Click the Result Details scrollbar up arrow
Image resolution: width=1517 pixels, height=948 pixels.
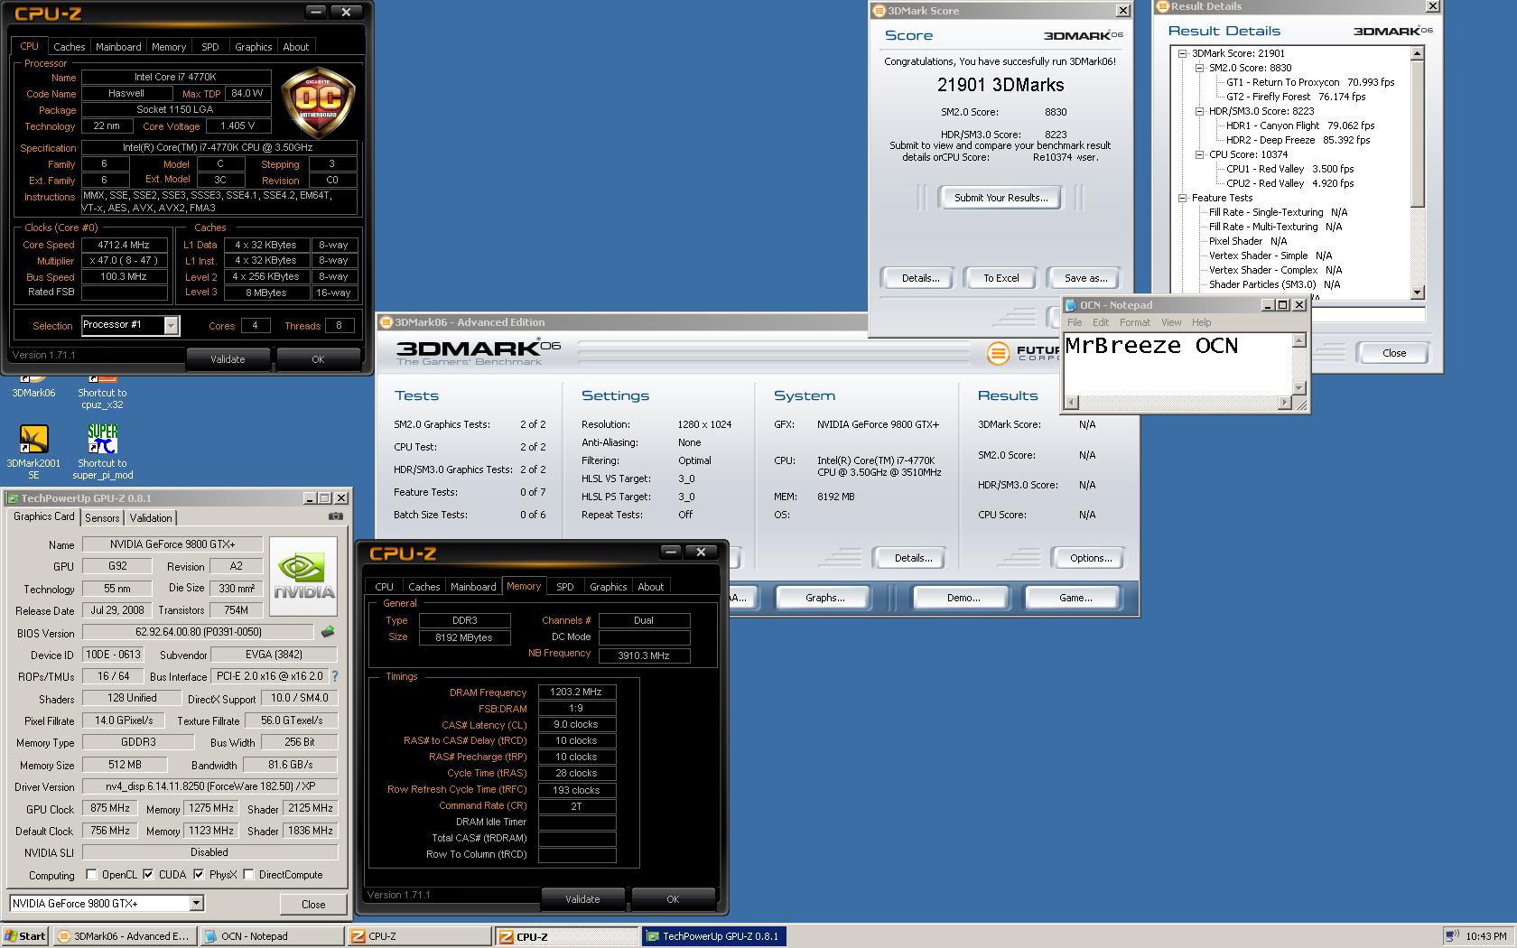(1417, 53)
